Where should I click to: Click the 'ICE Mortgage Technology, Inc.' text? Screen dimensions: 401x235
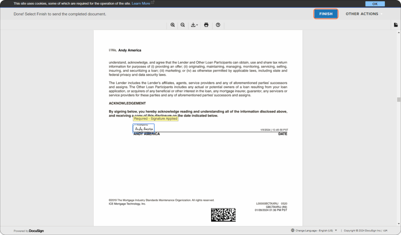127,204
